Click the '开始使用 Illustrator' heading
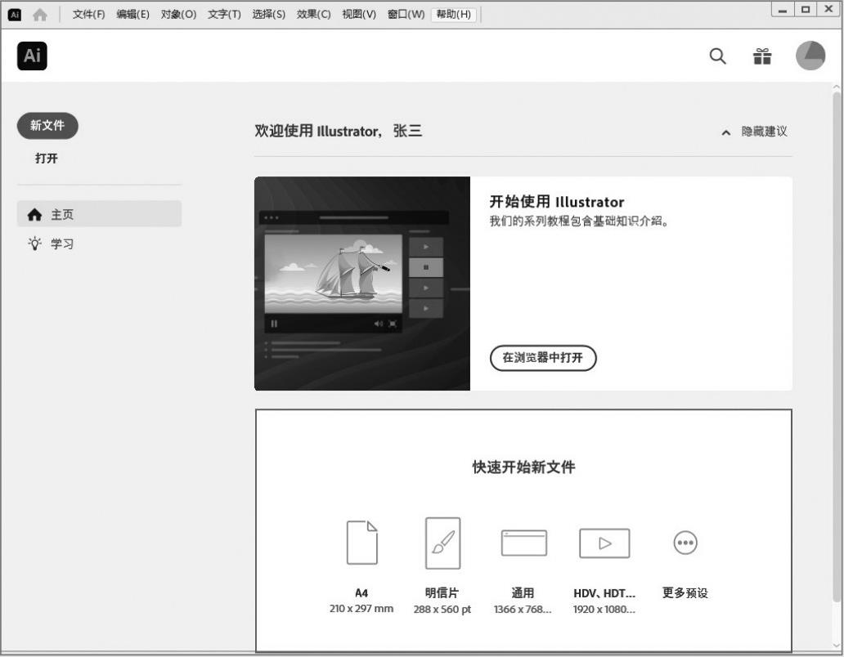The image size is (844, 657). click(557, 202)
